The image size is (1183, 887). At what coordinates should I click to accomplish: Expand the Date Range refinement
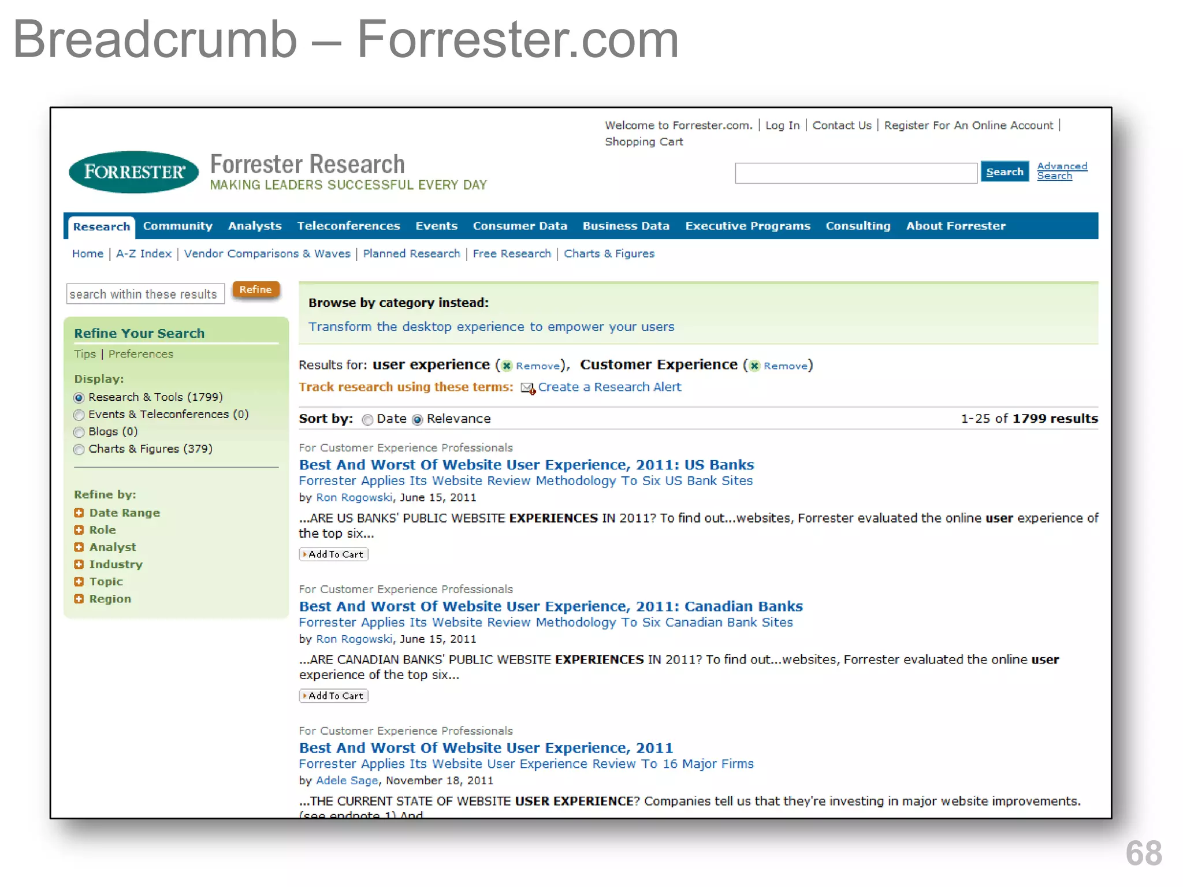coord(79,513)
